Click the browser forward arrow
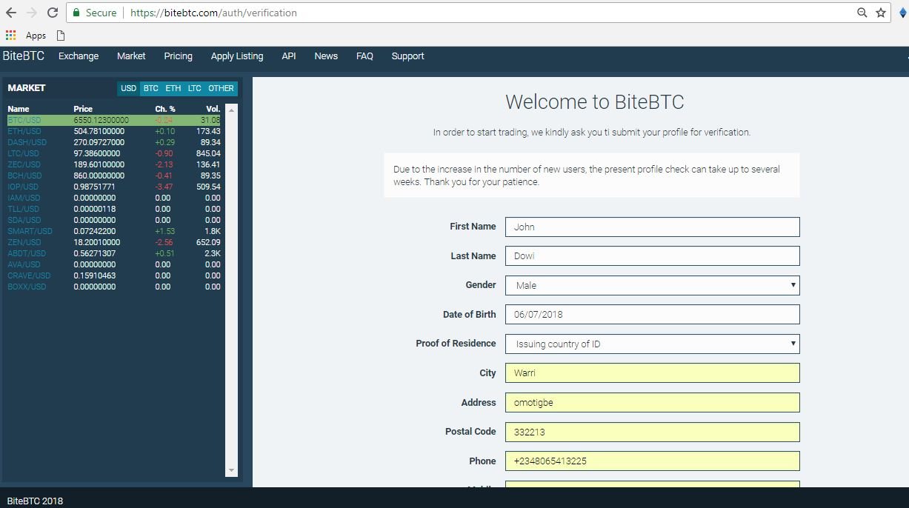Viewport: 909px width, 508px height. coord(32,13)
